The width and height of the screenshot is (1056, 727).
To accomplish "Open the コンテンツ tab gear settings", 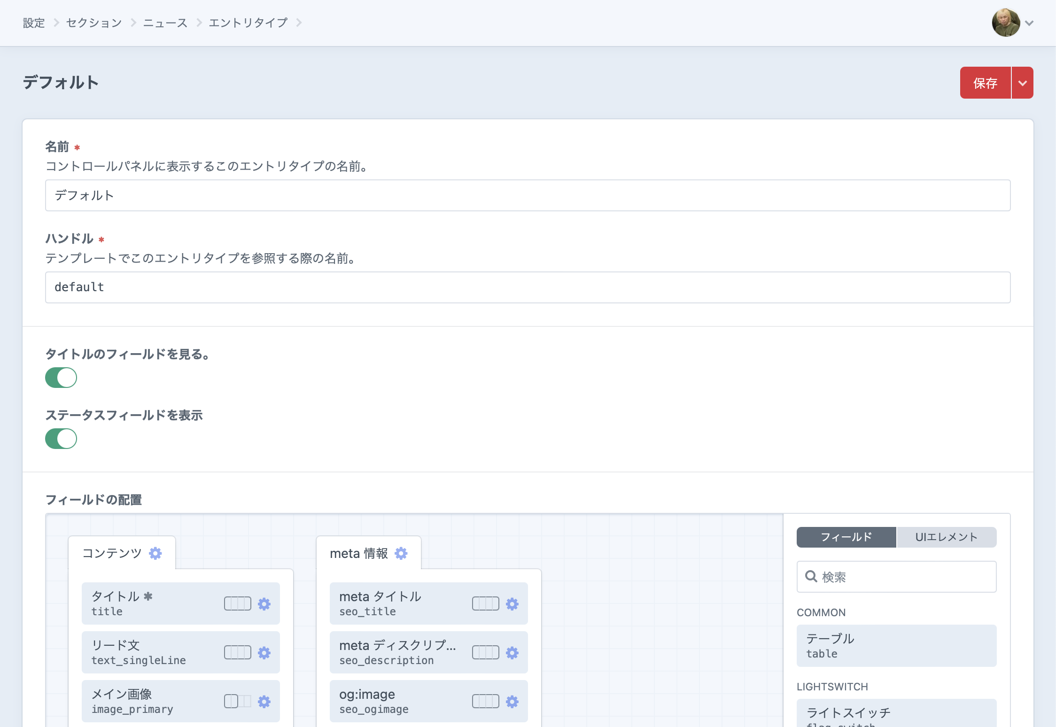I will [155, 553].
